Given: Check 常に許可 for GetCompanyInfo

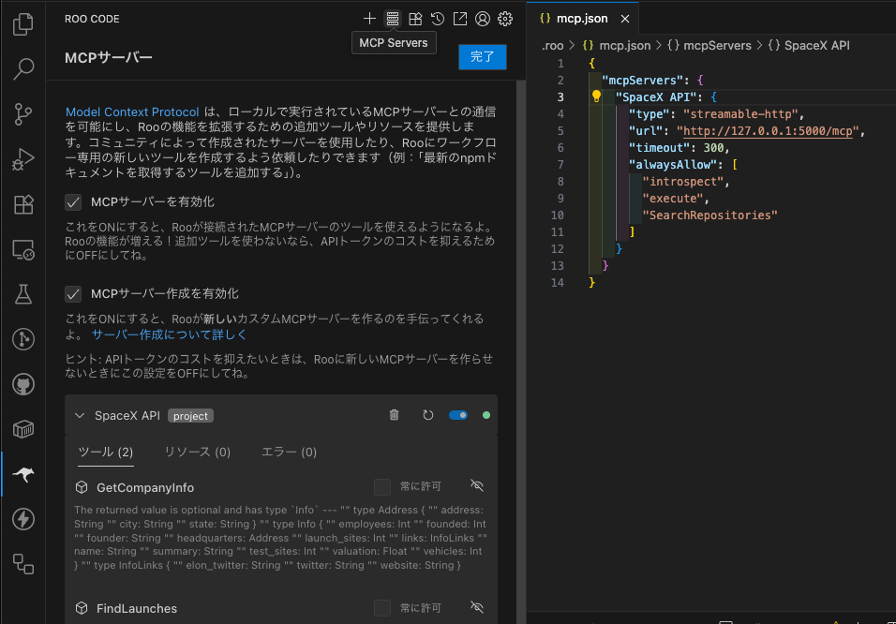Looking at the screenshot, I should point(382,487).
